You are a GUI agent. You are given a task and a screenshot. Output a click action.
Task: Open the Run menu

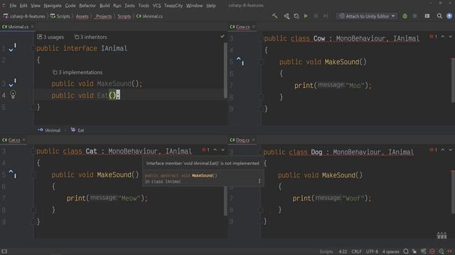117,6
